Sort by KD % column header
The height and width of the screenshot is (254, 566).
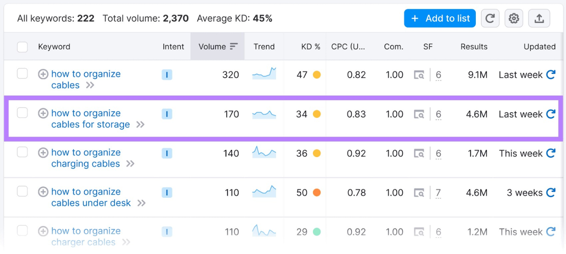tap(310, 46)
